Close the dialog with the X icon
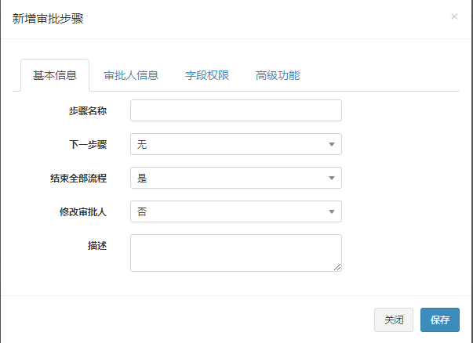The height and width of the screenshot is (343, 473). pyautogui.click(x=454, y=16)
